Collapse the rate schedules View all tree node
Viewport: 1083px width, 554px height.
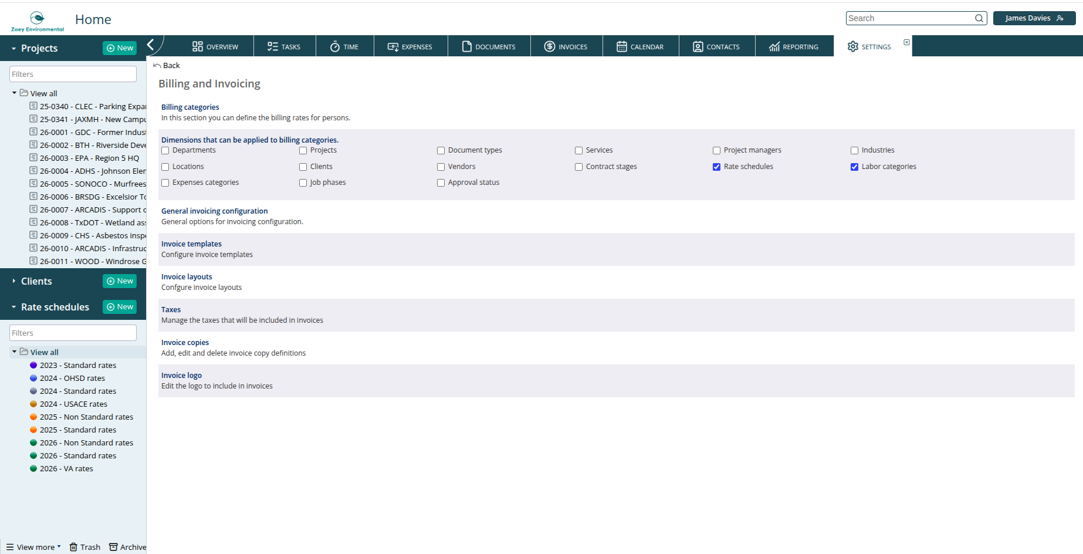coord(14,352)
